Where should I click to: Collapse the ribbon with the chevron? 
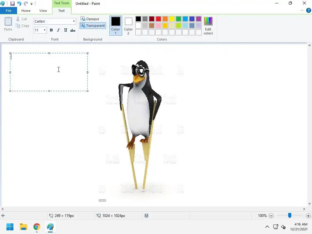coord(302,11)
